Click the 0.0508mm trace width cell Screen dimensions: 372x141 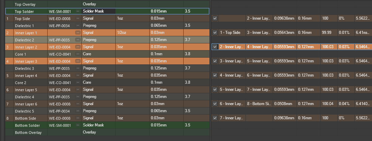(x=285, y=104)
